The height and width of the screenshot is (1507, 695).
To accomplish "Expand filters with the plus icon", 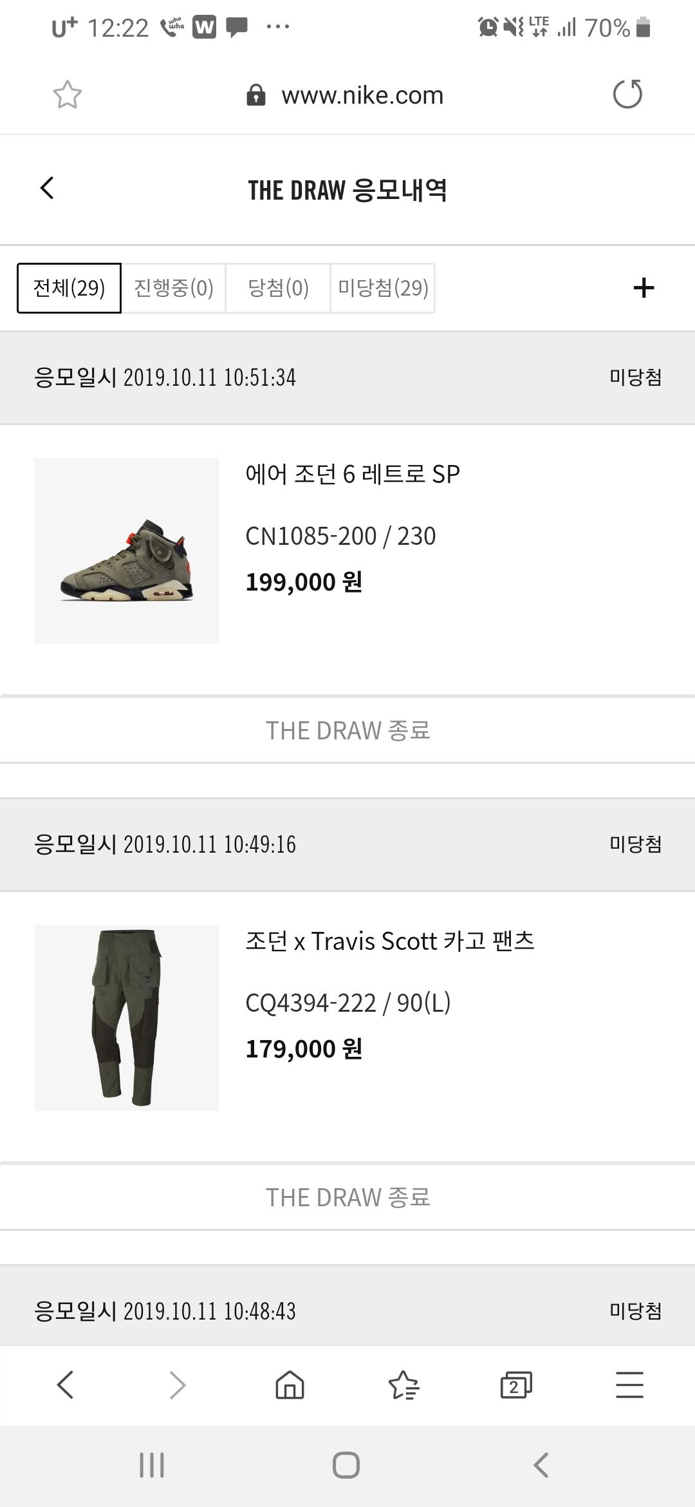I will tap(644, 287).
